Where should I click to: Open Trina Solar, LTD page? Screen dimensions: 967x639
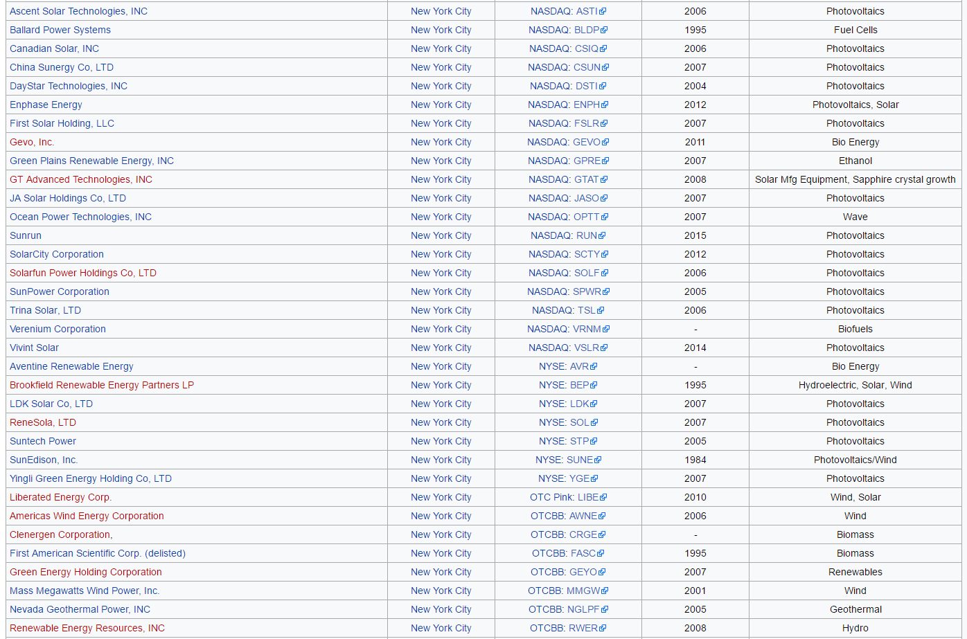(x=45, y=310)
